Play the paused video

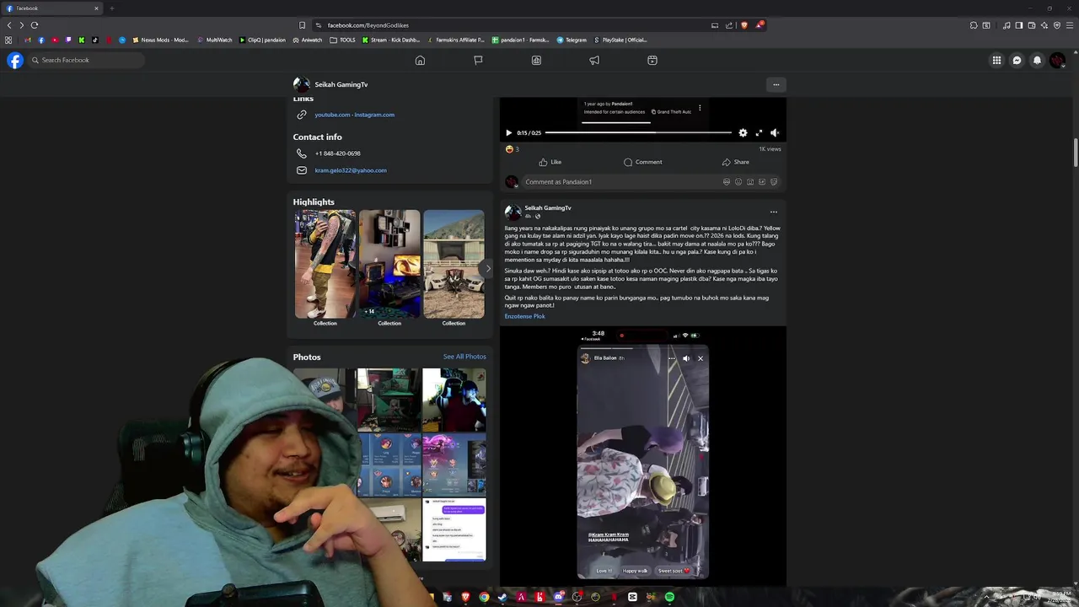click(x=508, y=133)
